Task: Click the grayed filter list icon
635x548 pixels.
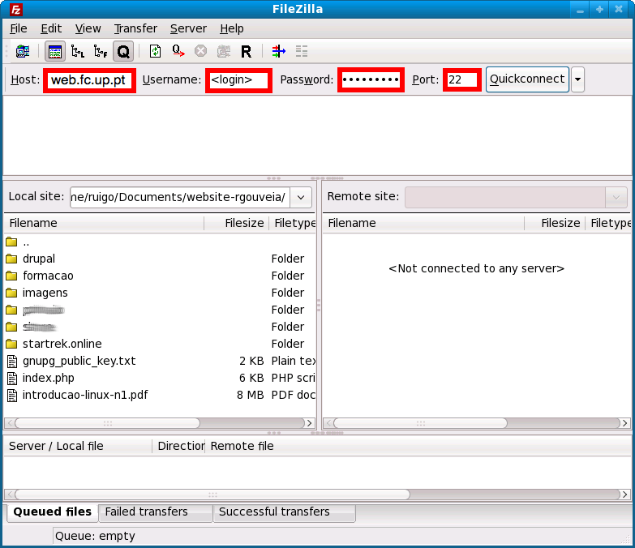Action: tap(302, 51)
